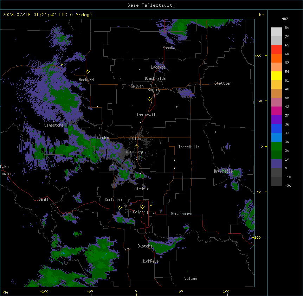Image resolution: width=303 pixels, height=296 pixels.
Task: Click the Strathmore city label
Action: click(x=181, y=214)
